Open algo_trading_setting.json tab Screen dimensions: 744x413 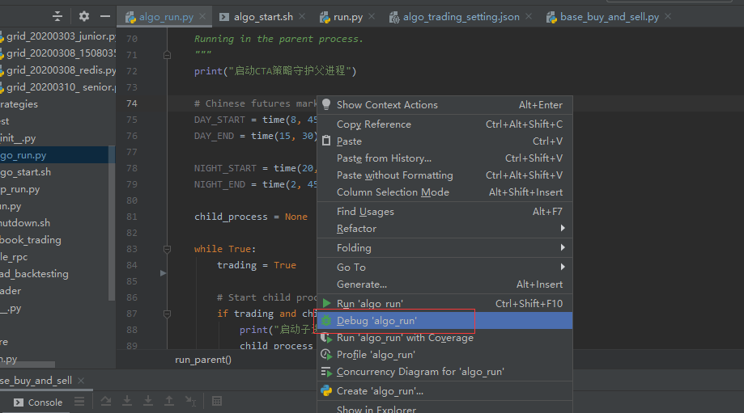click(461, 17)
